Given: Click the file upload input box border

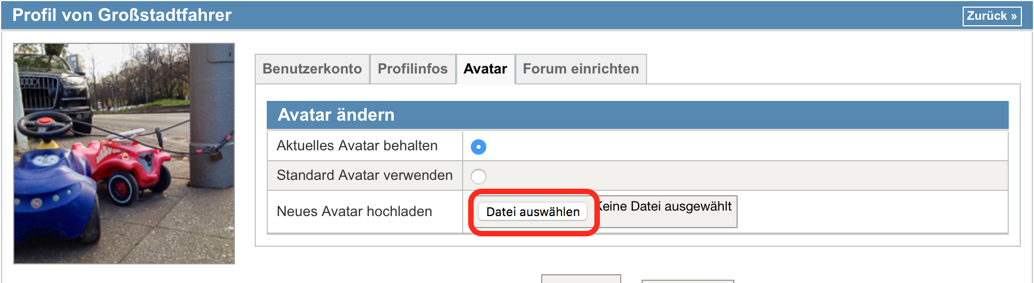Looking at the screenshot, I should pos(736,212).
